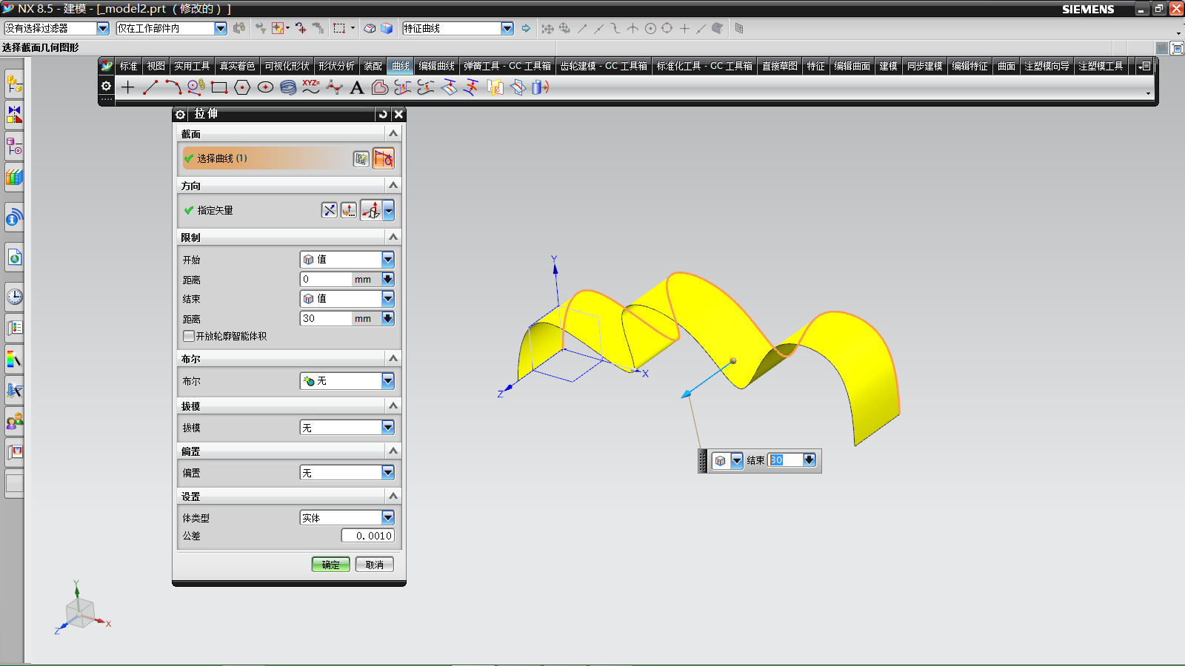
Task: Switch to the 编辑曲线 toolbar tab
Action: [436, 66]
